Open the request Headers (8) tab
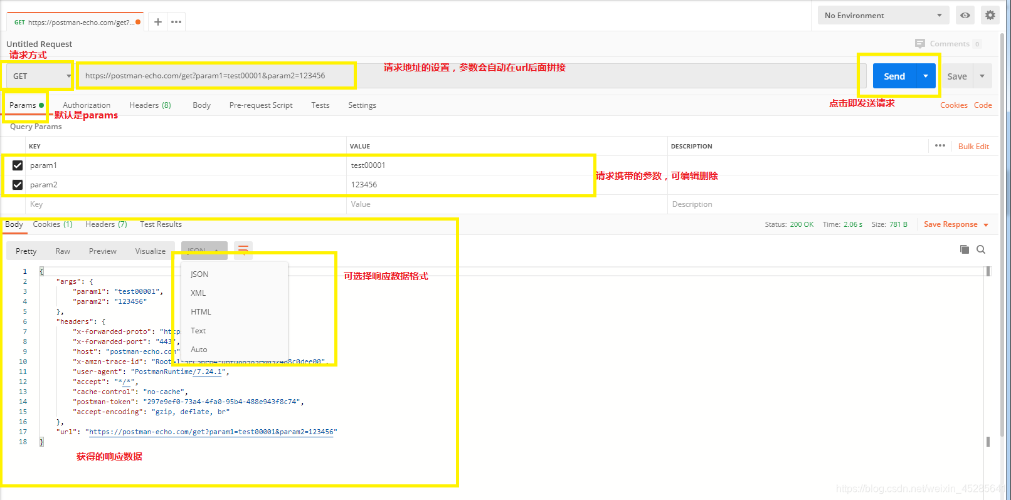Viewport: 1011px width, 500px height. point(150,105)
